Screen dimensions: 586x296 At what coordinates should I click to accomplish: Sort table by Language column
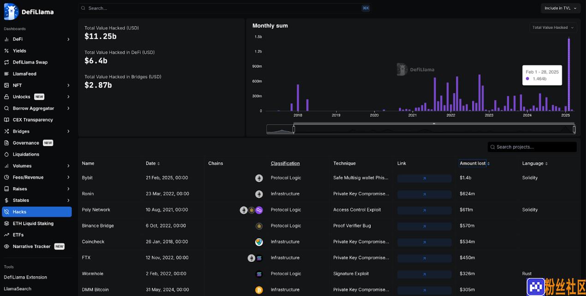pos(535,164)
